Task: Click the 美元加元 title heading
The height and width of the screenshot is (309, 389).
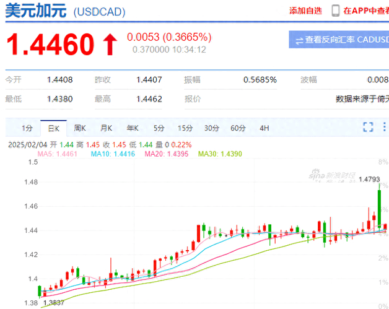Action: (x=36, y=11)
